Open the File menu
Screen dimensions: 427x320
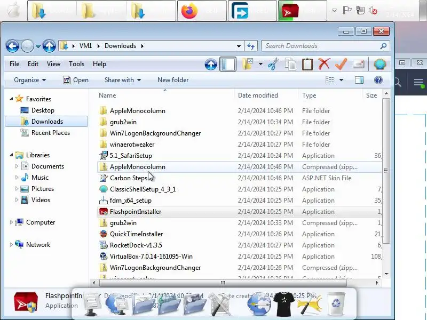click(14, 64)
